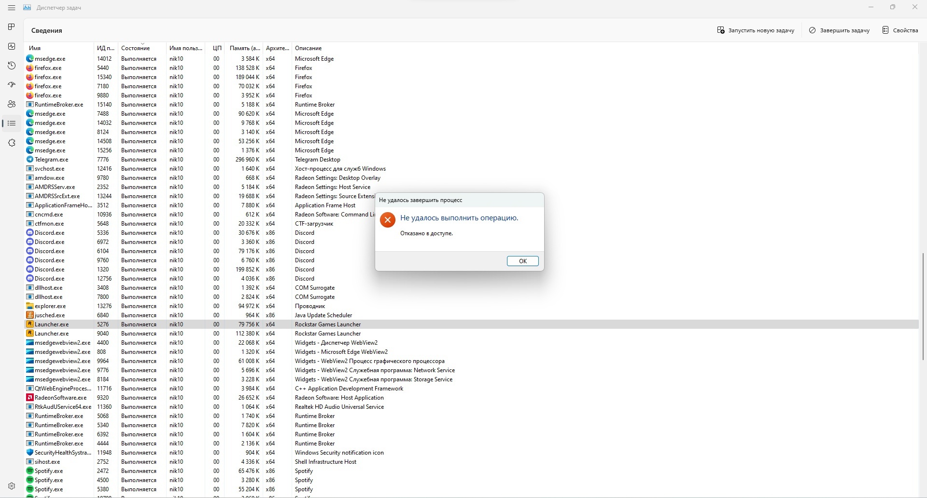Click msedgewebview2.exe 4400 icon
The image size is (927, 498).
click(29, 343)
